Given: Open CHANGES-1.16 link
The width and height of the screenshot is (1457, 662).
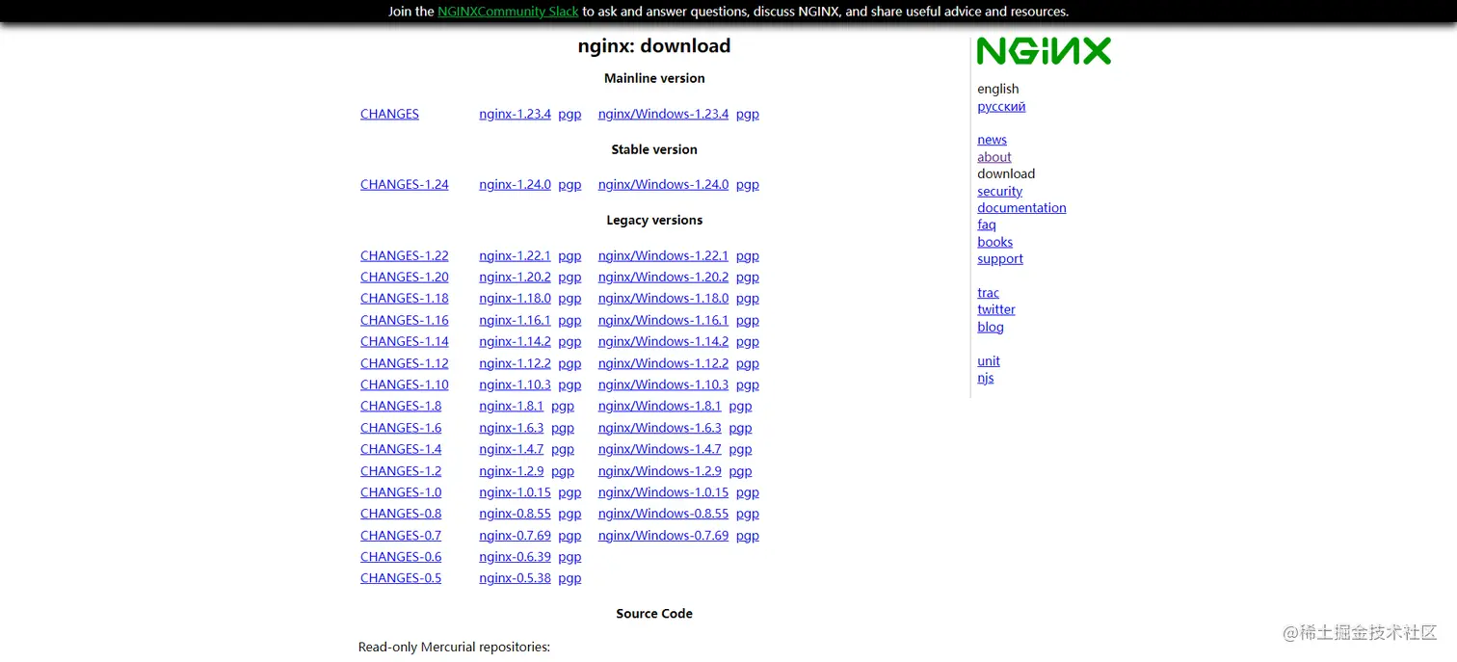Looking at the screenshot, I should point(405,320).
